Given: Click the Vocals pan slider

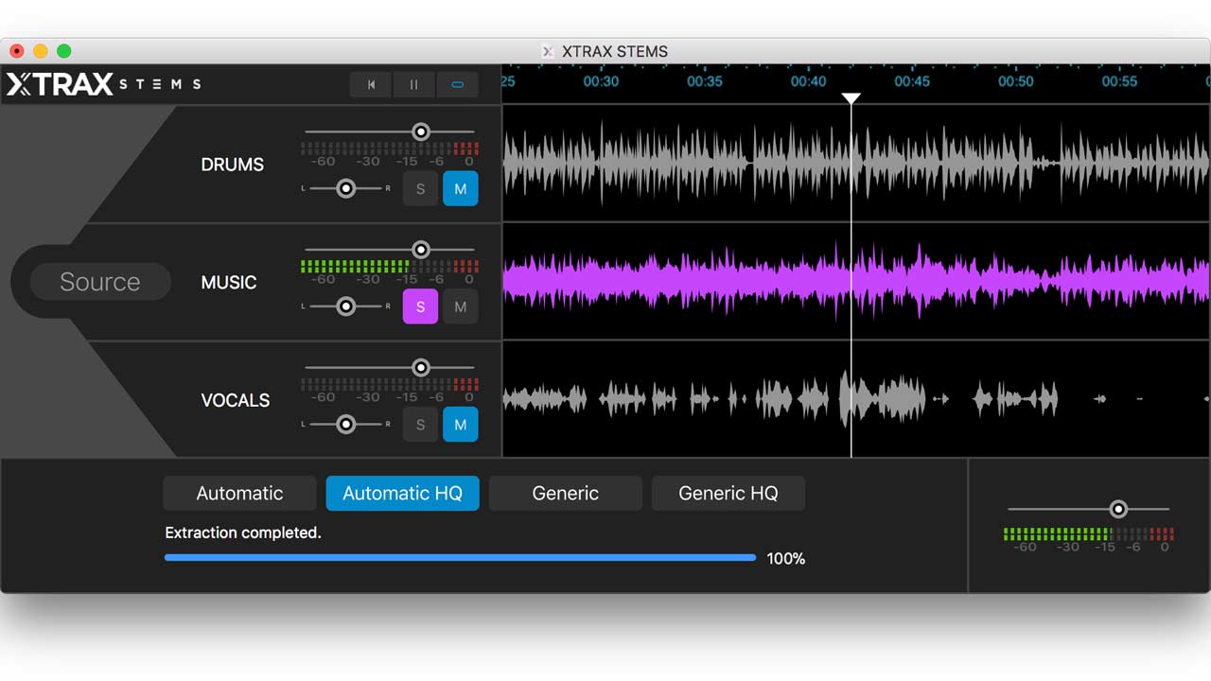Looking at the screenshot, I should tap(345, 424).
